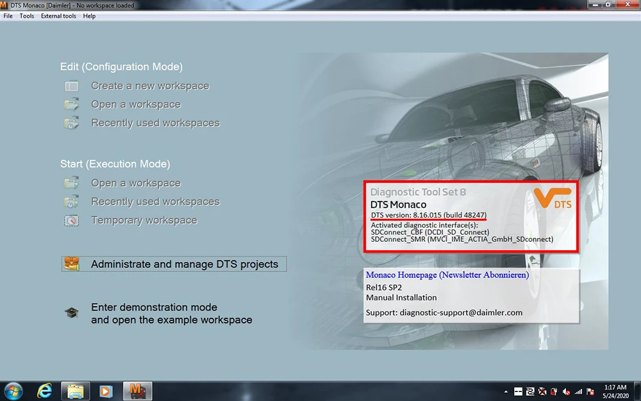The image size is (641, 401).
Task: Click the Administrate and manage DTS projects icon
Action: pos(71,263)
